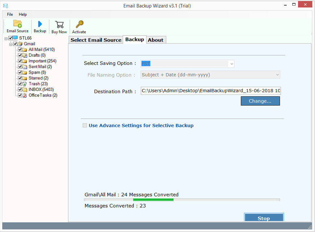Select the INBOX (5403) folder label
Screen dimensions: 315x232
[x=41, y=90]
